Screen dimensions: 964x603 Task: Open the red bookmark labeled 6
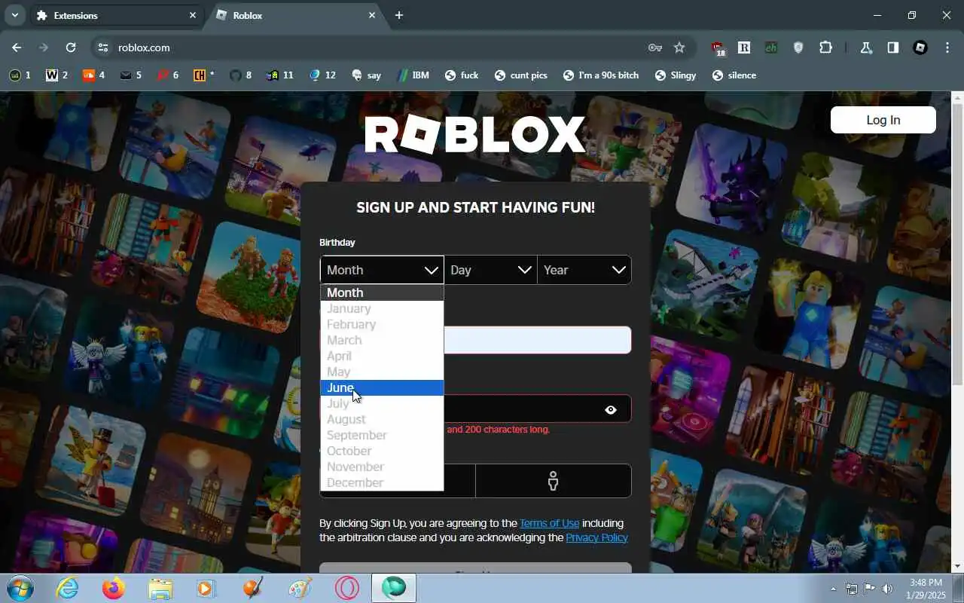[167, 75]
